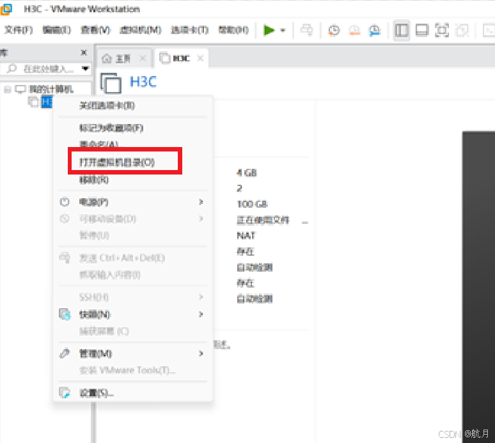Click the 正在使用文件 CD/DVD value
The height and width of the screenshot is (443, 495).
coord(263,220)
